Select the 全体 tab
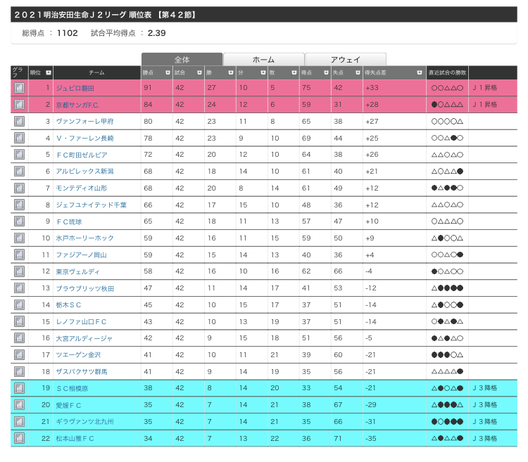The height and width of the screenshot is (462, 528). click(x=182, y=60)
